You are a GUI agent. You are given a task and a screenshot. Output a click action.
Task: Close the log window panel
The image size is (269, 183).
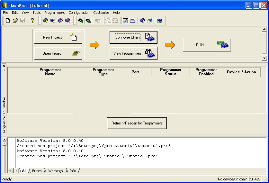(4, 140)
